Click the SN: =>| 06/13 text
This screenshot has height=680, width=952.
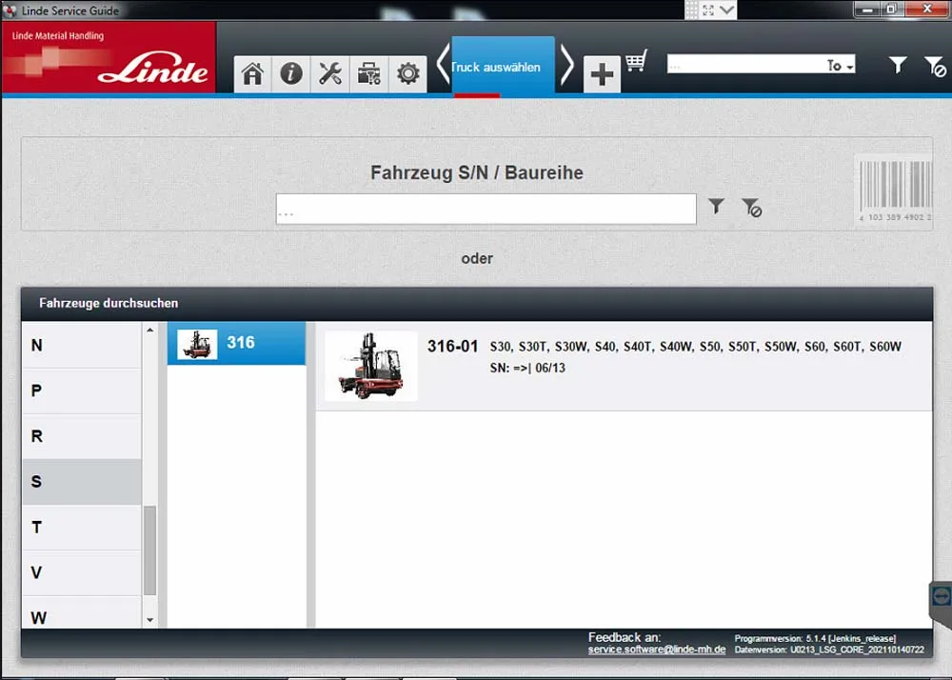pyautogui.click(x=527, y=368)
